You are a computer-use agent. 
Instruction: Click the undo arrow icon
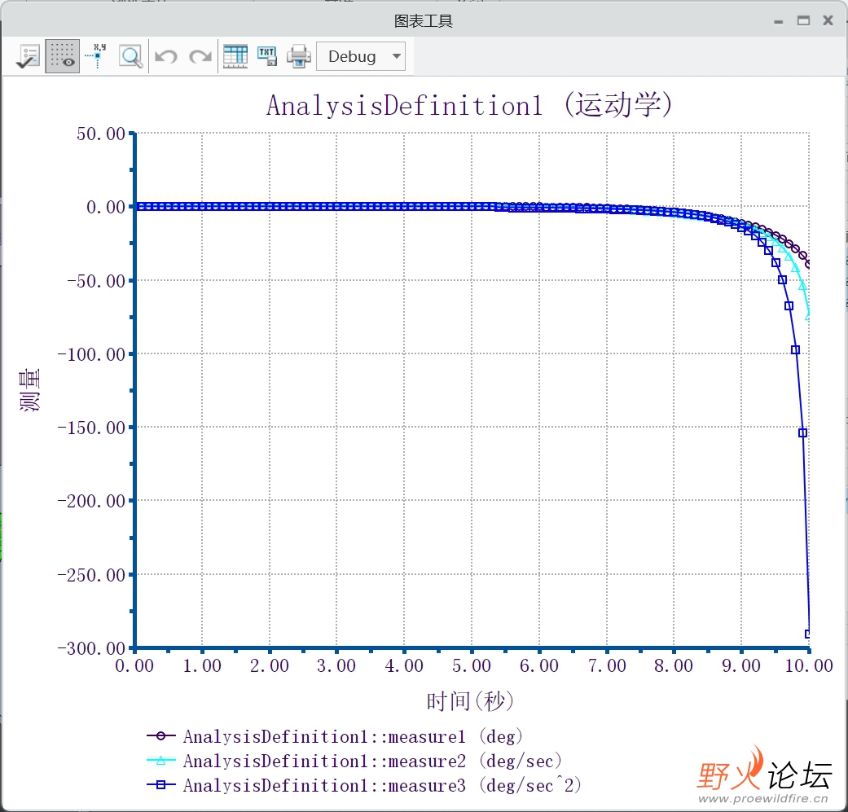click(166, 56)
